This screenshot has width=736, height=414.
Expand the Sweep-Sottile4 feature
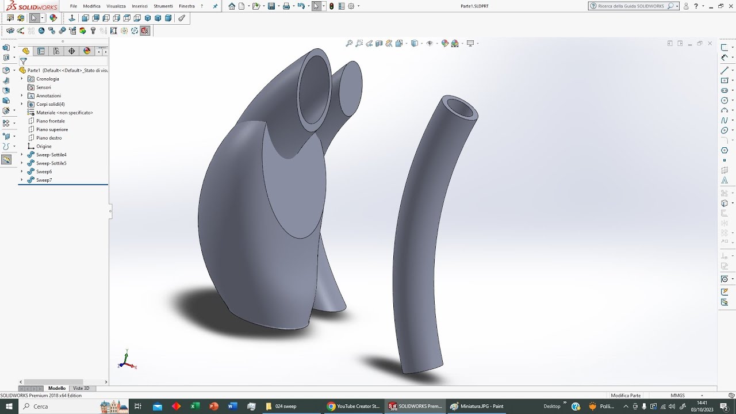pos(22,155)
